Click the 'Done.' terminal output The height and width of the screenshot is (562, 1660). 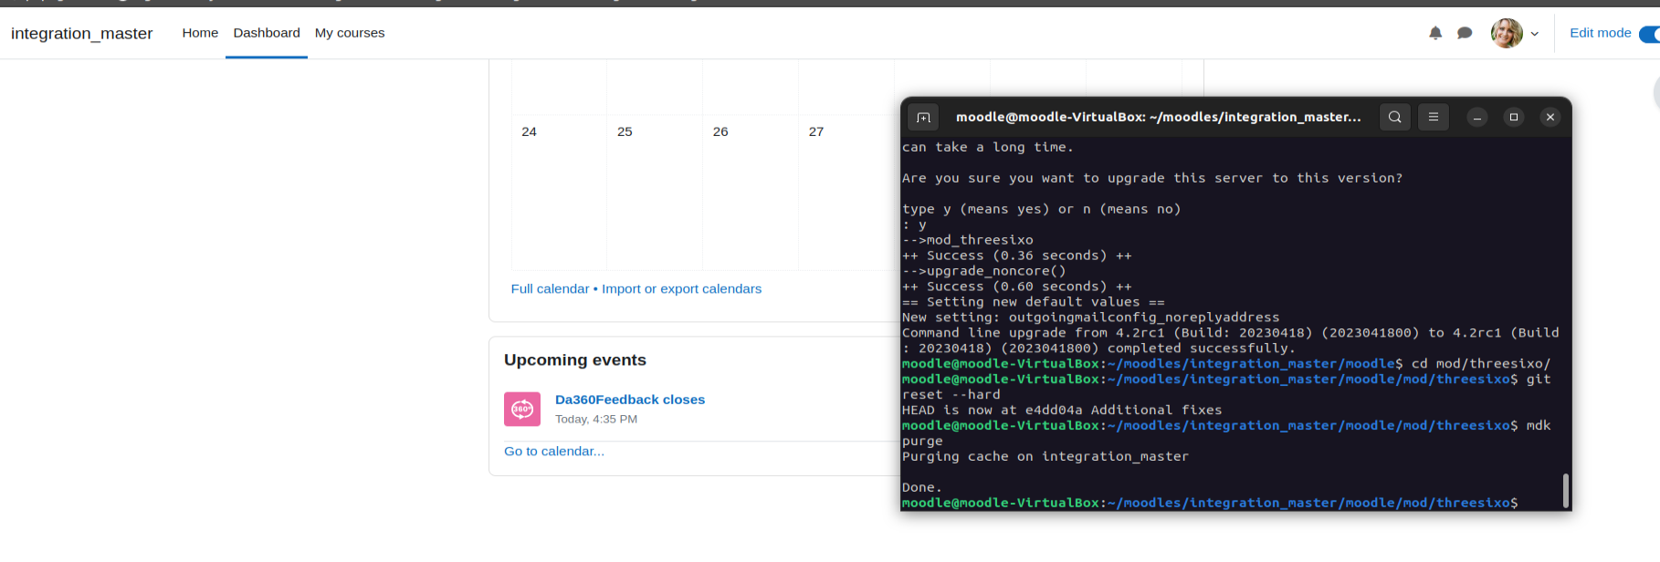922,487
